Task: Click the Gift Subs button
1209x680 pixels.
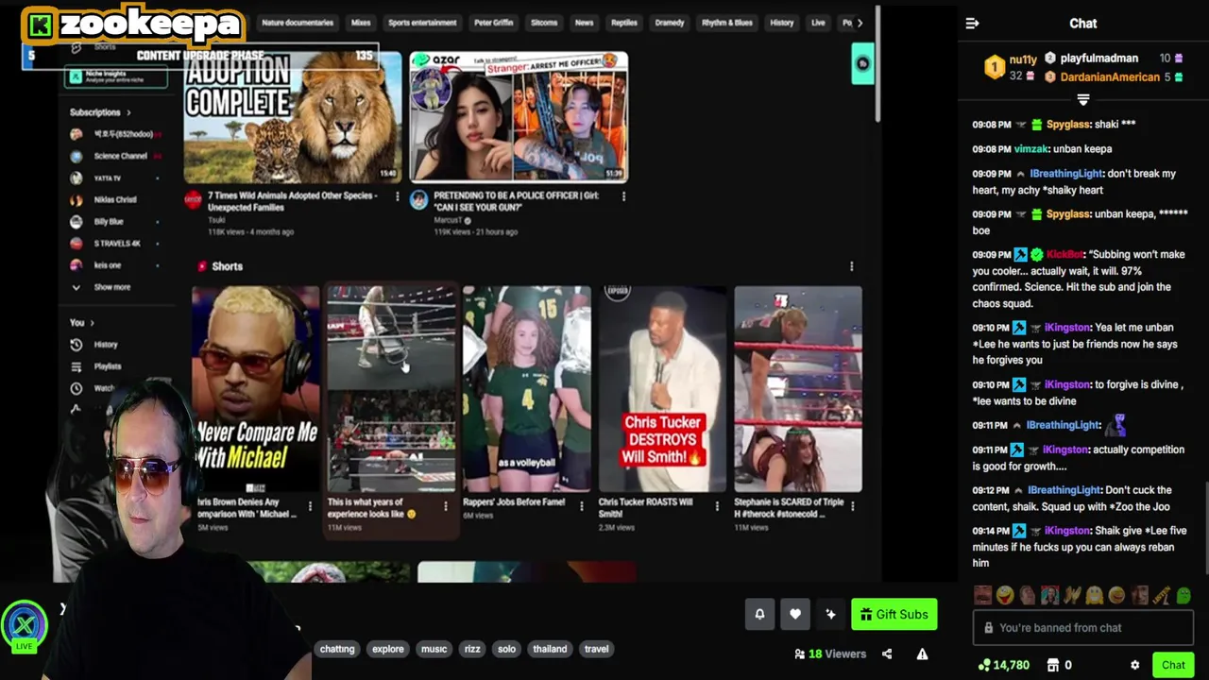Action: click(894, 614)
